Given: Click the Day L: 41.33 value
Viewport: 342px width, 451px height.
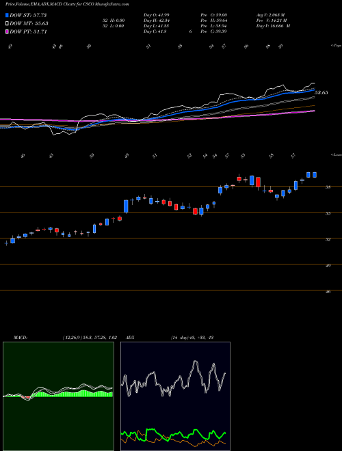Looking at the screenshot, I should tap(157, 26).
